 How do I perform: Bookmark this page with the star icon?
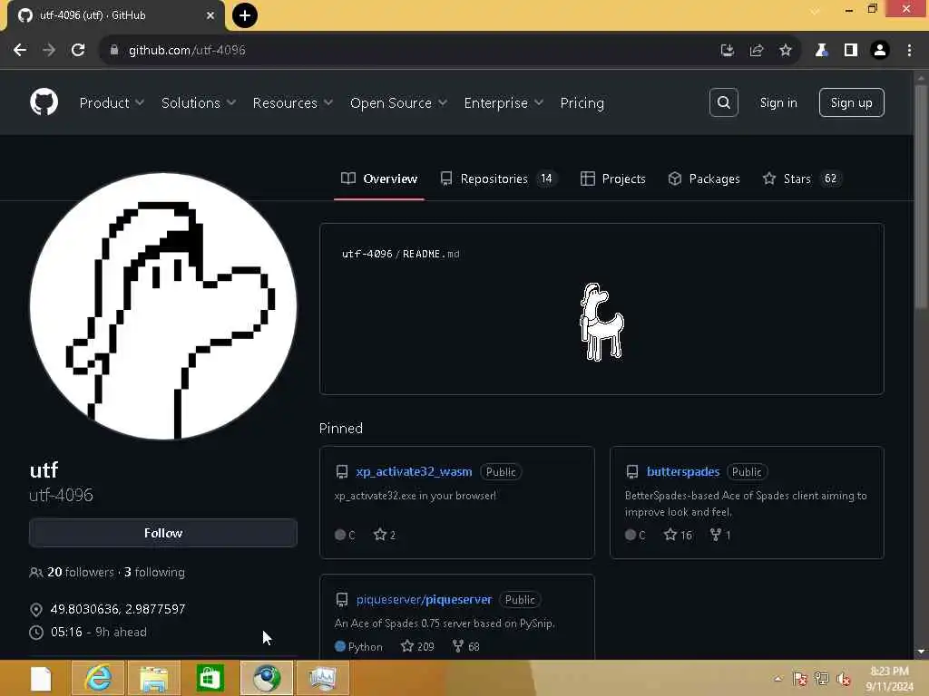(785, 51)
